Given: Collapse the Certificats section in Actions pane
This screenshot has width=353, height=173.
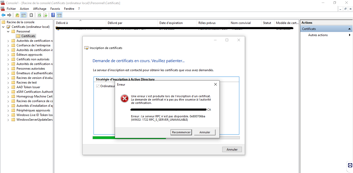Looking at the screenshot, I should click(349, 29).
